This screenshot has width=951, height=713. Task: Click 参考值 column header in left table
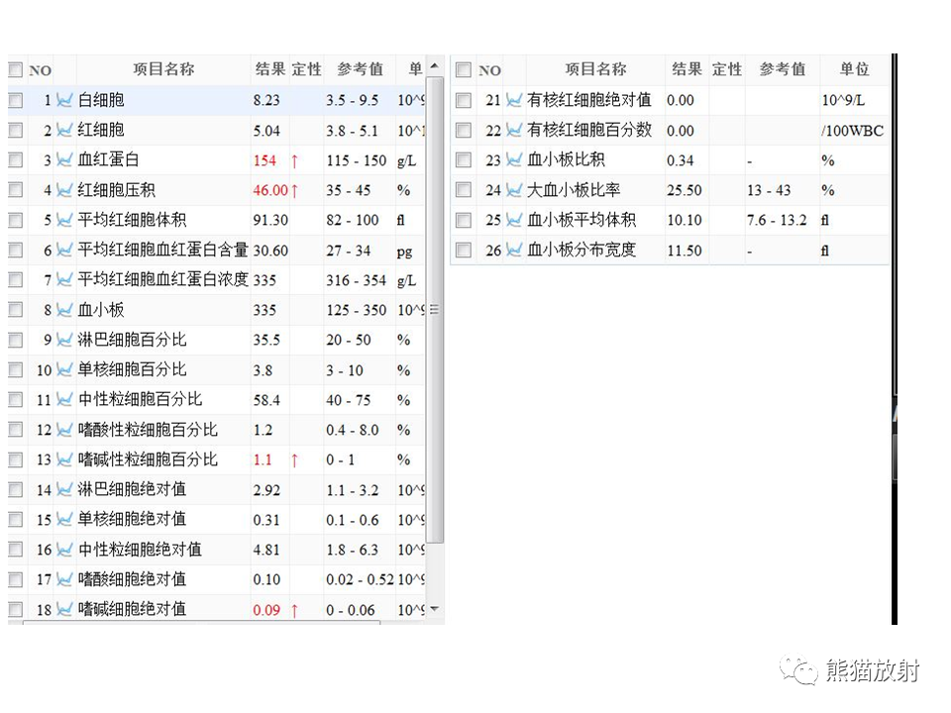pos(360,69)
